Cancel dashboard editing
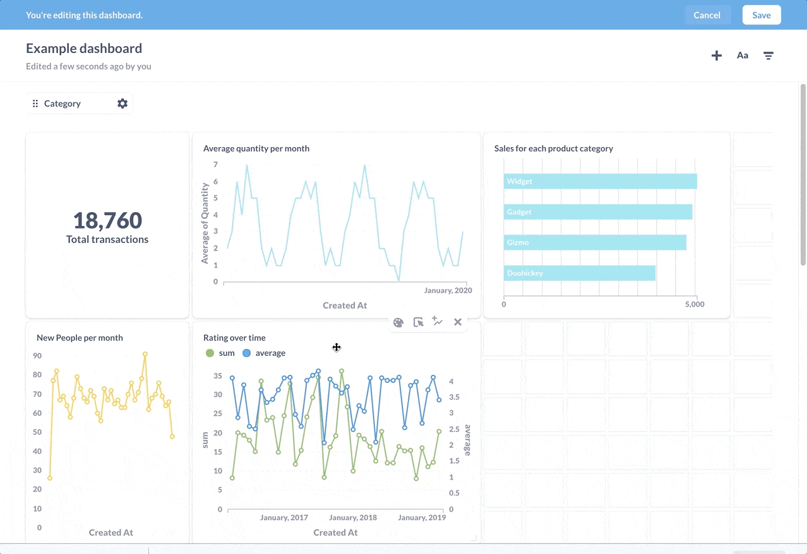 point(707,15)
